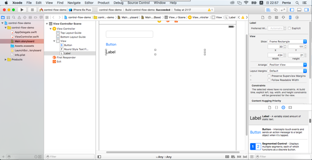This screenshot has height=160, width=312.
Task: Open the related items grid menu
Action: (x=47, y=17)
